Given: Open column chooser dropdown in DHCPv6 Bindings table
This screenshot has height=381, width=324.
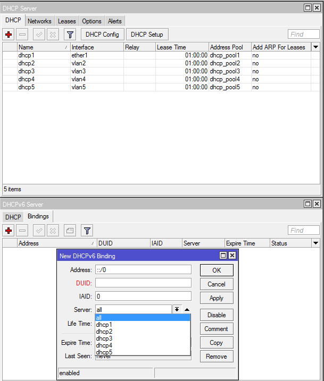Looking at the screenshot, I should (x=315, y=243).
